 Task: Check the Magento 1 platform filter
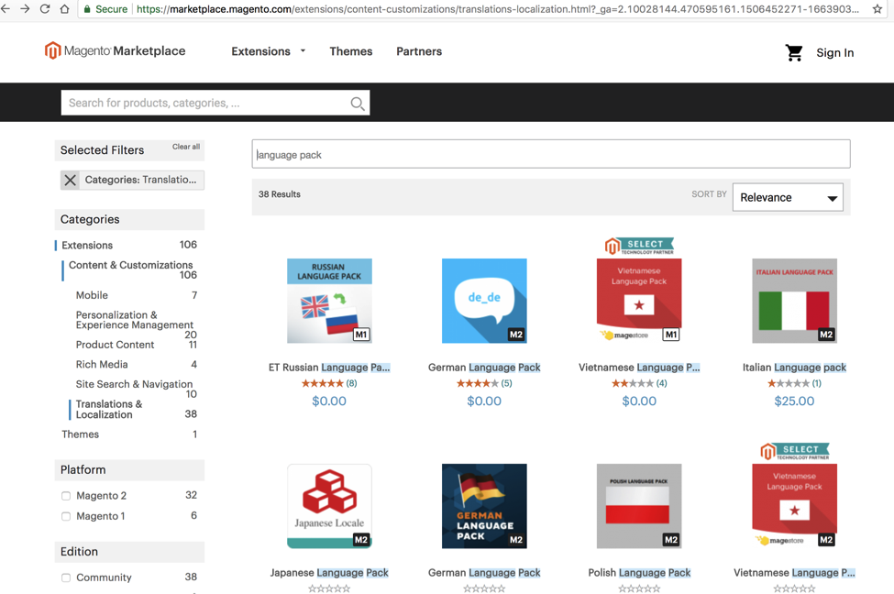tap(65, 516)
